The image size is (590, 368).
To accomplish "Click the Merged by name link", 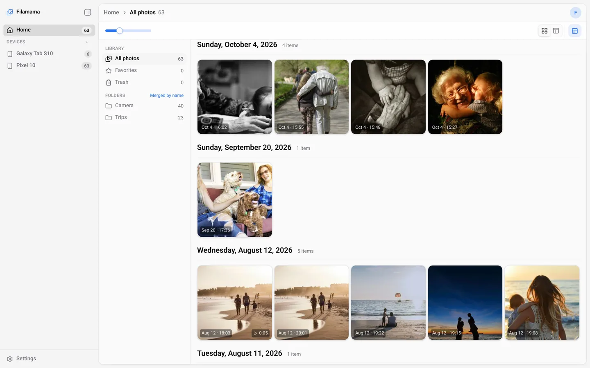I will [167, 95].
